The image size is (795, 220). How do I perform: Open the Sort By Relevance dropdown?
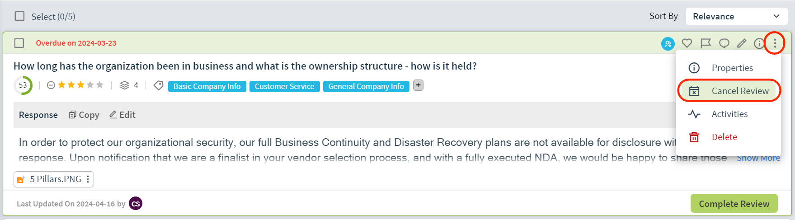click(737, 16)
